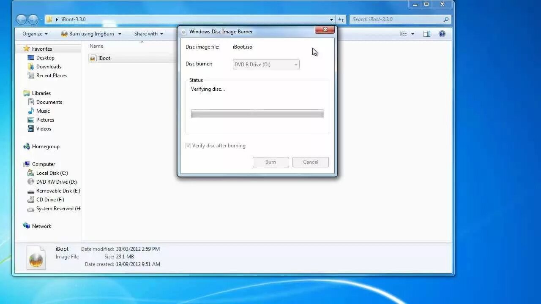Click the Date created value 19/09/2012 9:51 AM
The height and width of the screenshot is (304, 541).
tap(138, 264)
